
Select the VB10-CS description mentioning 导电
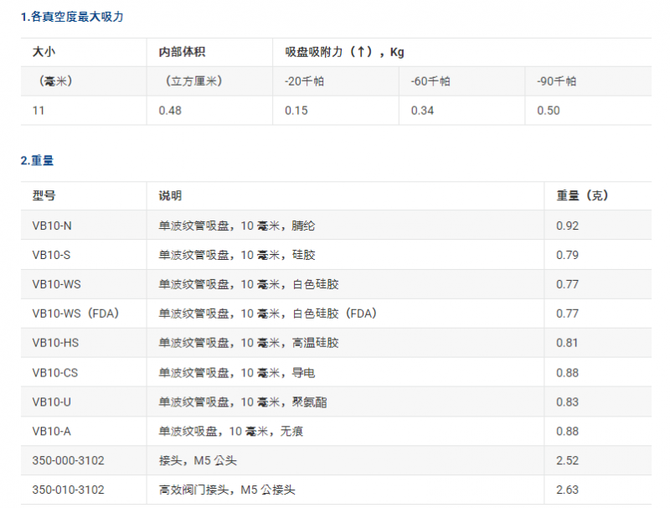coord(237,372)
